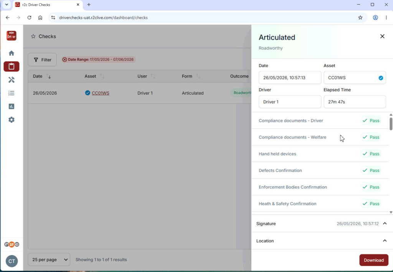393x272 pixels.
Task: Select the Checks clipboard sidebar icon
Action: (x=11, y=66)
